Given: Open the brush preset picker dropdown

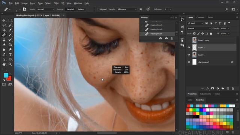Looking at the screenshot, I should pyautogui.click(x=19, y=9).
